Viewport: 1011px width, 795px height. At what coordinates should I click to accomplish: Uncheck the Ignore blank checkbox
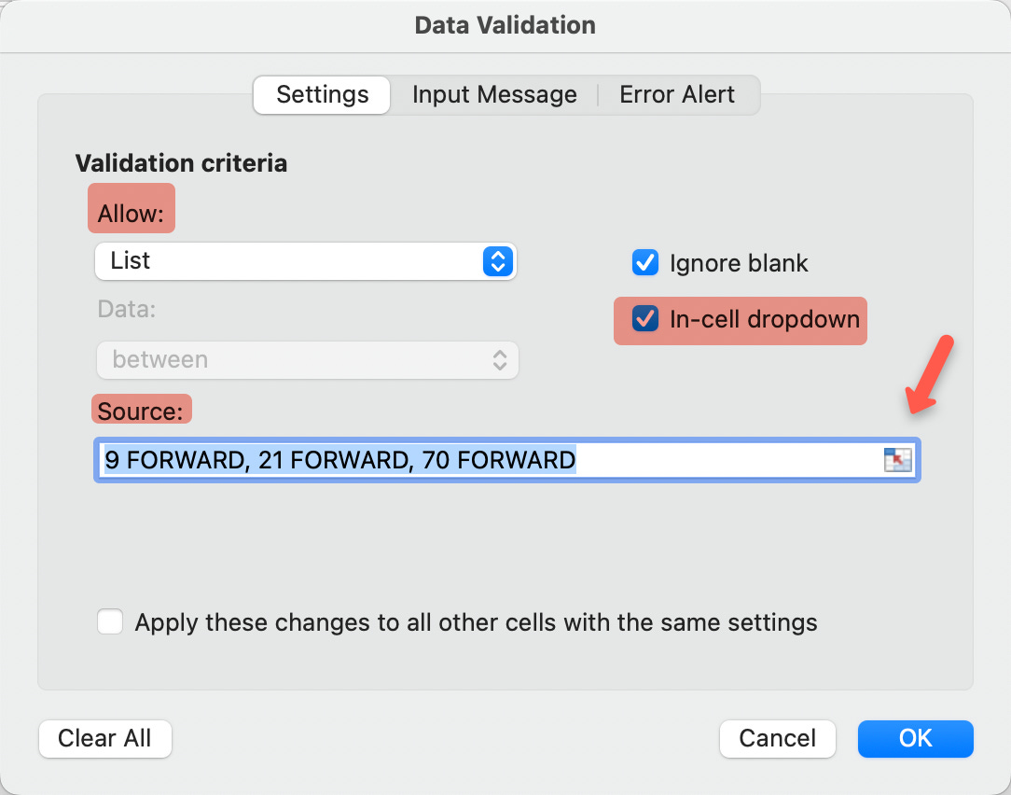[x=644, y=262]
